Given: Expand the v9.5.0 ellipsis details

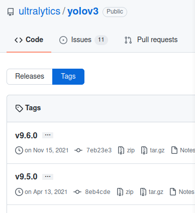Looking at the screenshot, I should coord(48,177).
